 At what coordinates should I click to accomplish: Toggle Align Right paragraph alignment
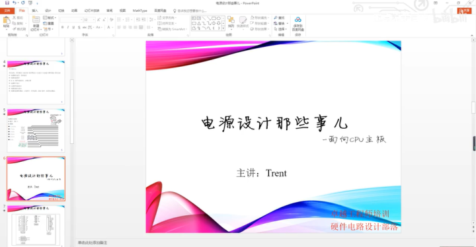click(130, 27)
